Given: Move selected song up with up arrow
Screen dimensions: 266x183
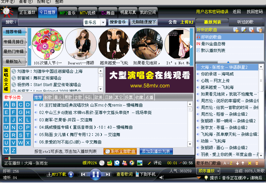Looking at the screenshot, I should click(x=243, y=163).
